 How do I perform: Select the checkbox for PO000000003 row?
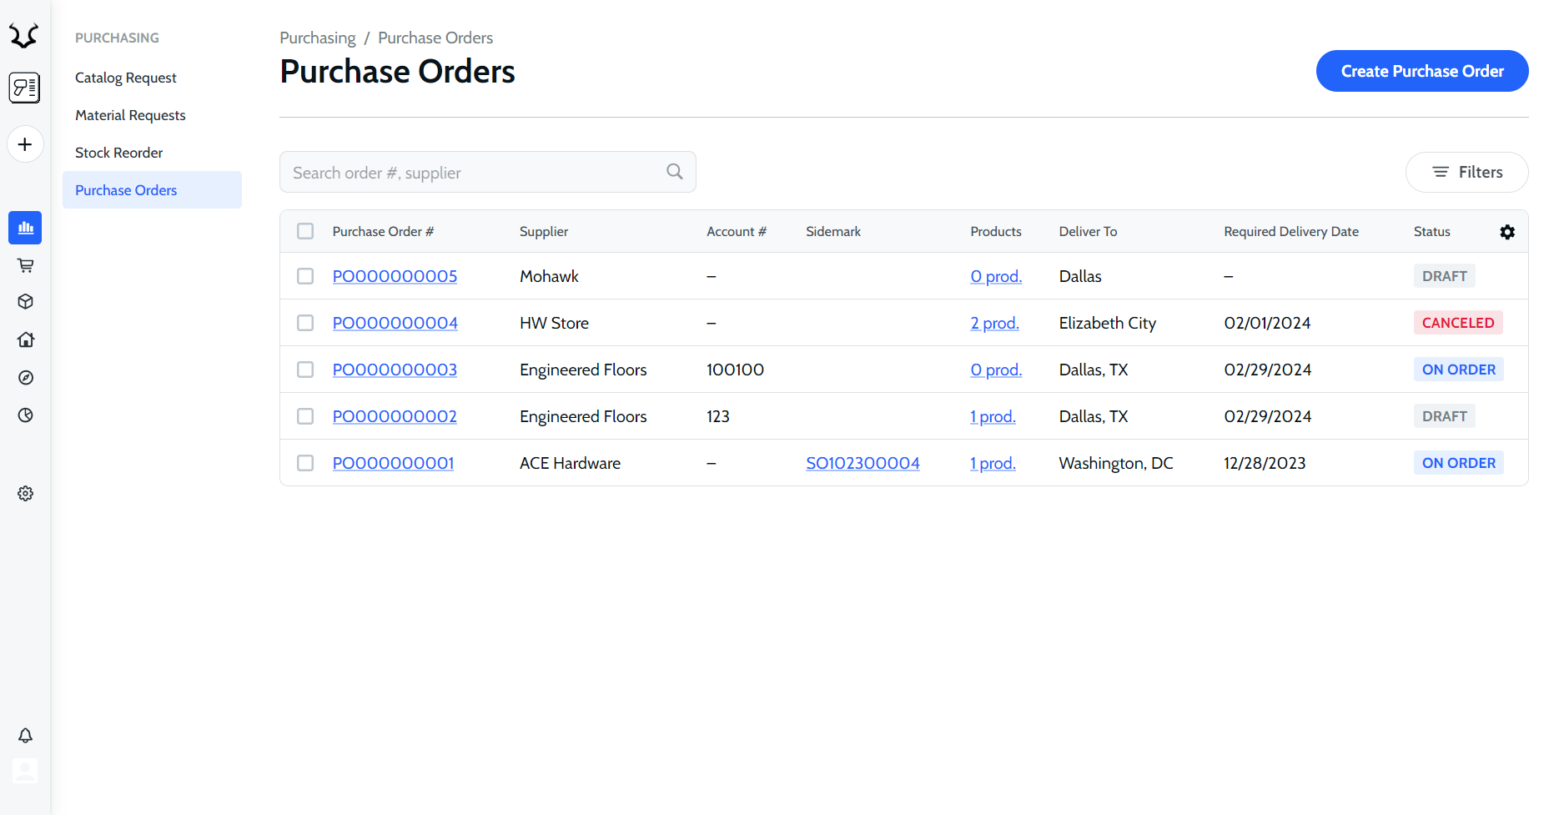(305, 370)
